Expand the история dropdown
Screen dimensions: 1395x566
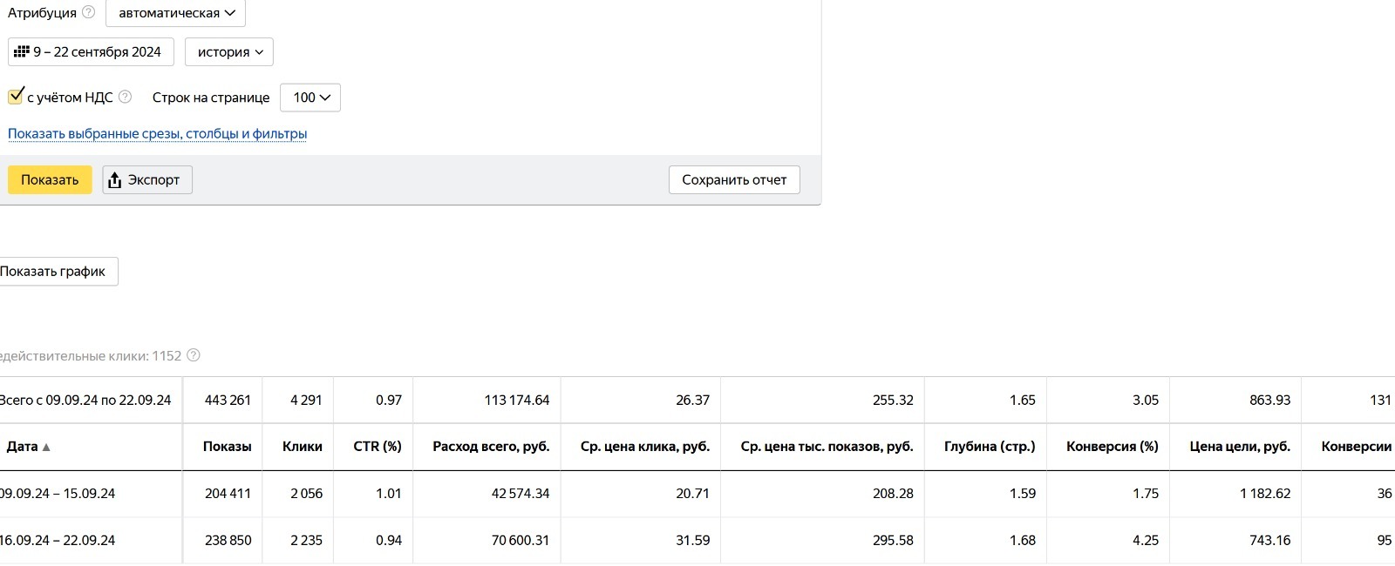(x=229, y=52)
